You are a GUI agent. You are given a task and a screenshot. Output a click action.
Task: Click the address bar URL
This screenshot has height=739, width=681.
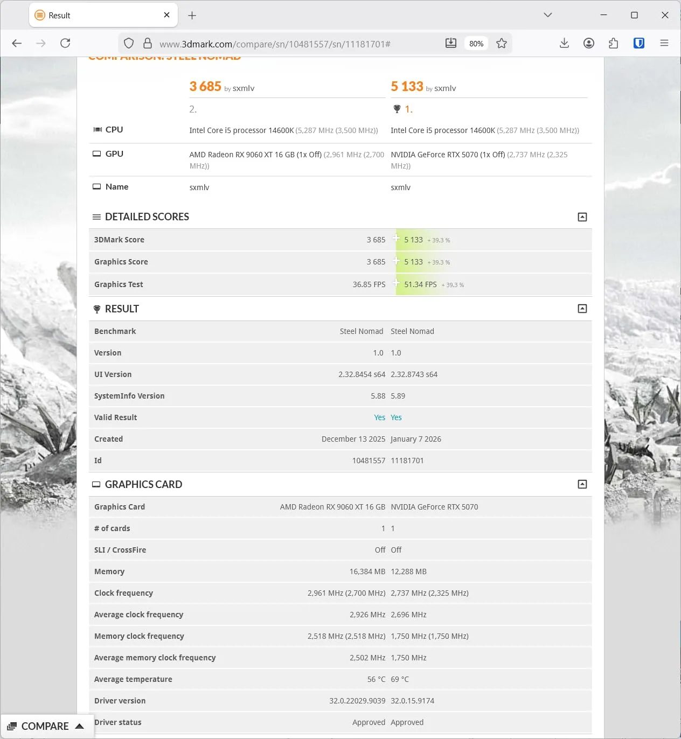tap(275, 44)
